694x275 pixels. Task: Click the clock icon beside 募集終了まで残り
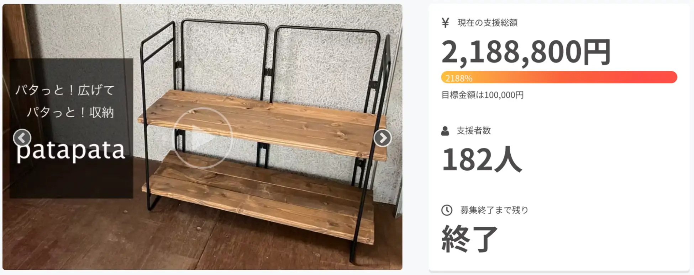pyautogui.click(x=447, y=210)
